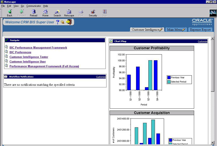This screenshot has width=217, height=146.
Task: Click Customize in Chart Plug header
Action: click(x=203, y=41)
